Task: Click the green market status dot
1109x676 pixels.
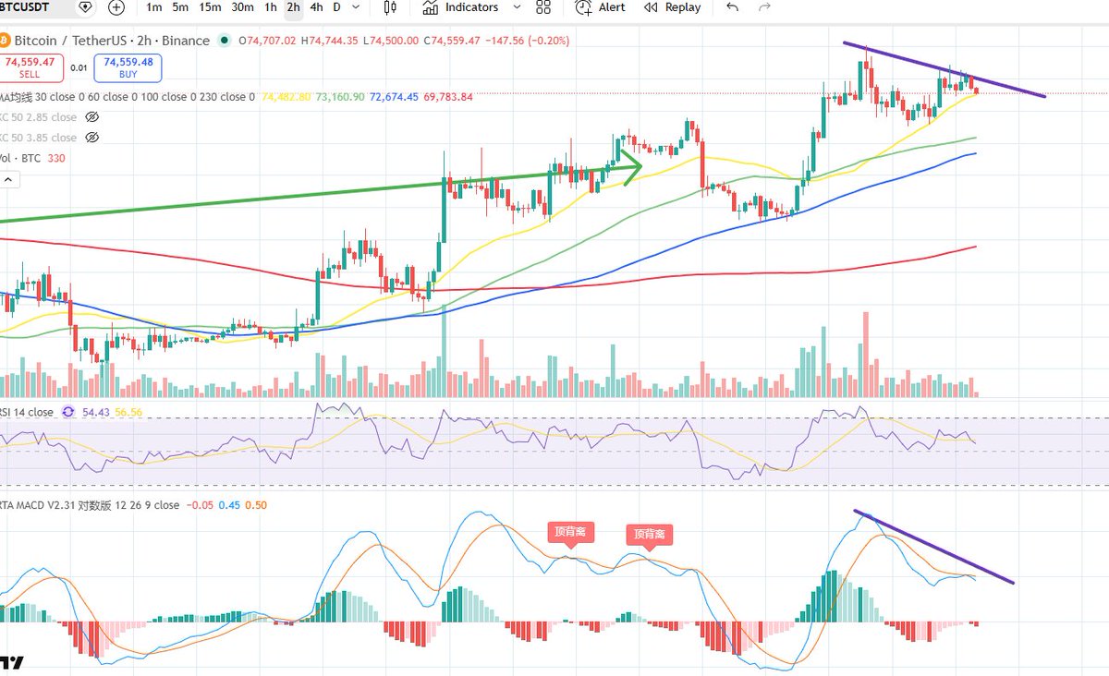Action: click(225, 41)
